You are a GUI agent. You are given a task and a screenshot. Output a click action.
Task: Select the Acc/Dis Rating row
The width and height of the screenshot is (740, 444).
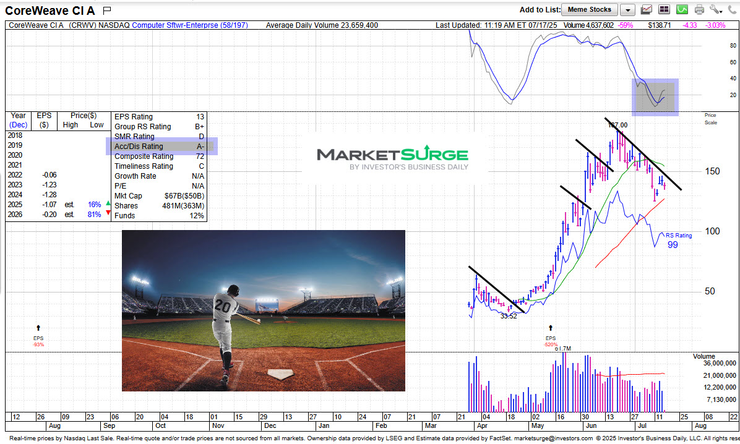pos(159,147)
